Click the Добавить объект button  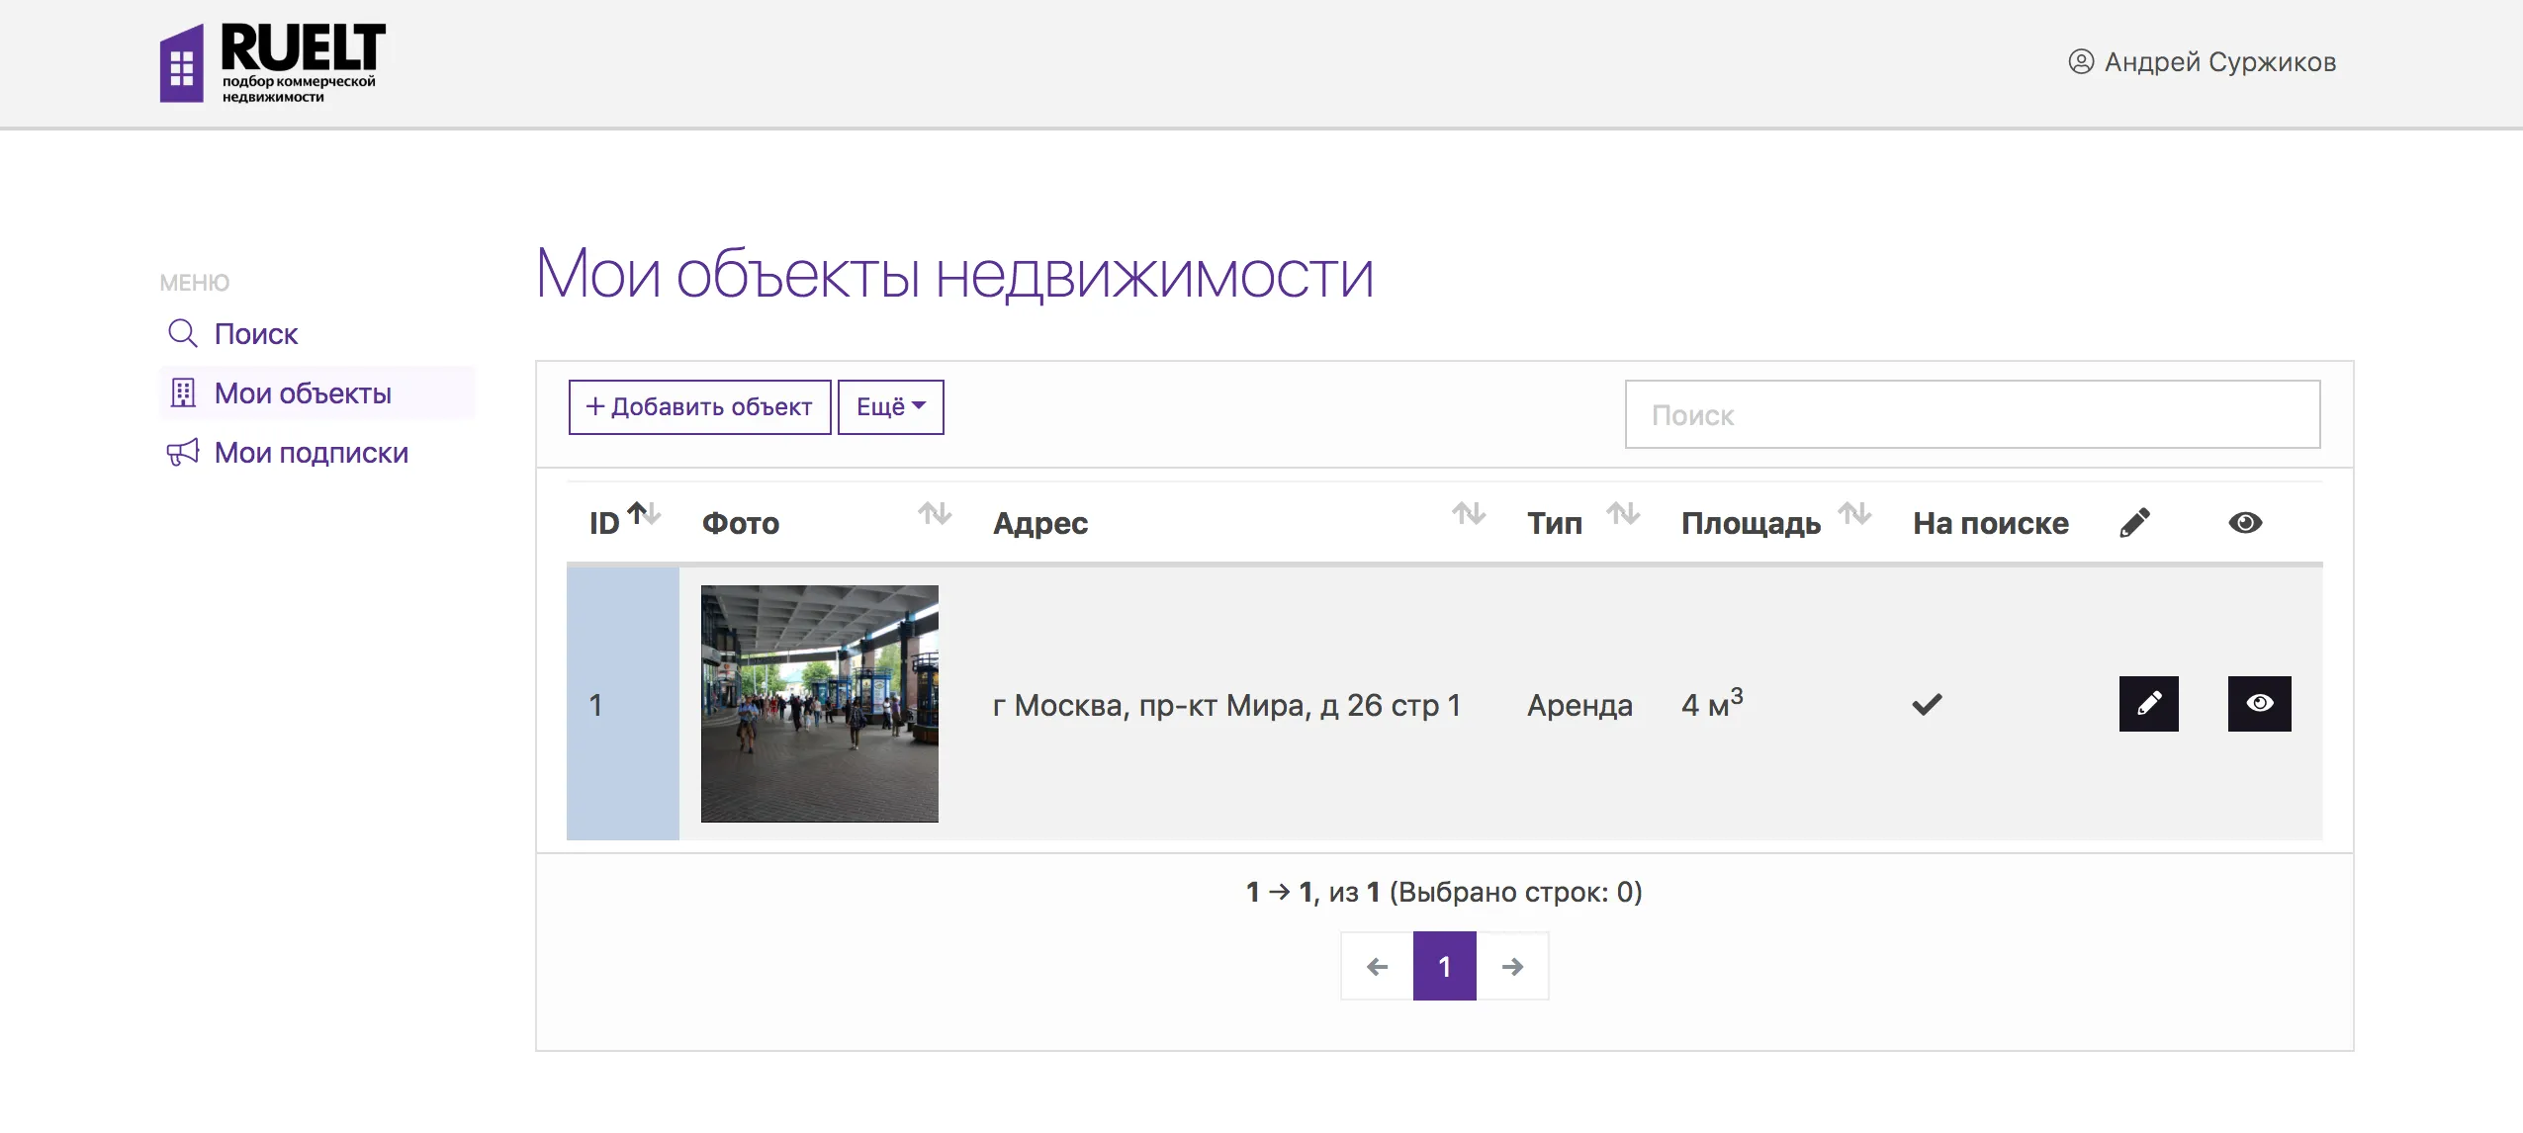click(x=699, y=407)
